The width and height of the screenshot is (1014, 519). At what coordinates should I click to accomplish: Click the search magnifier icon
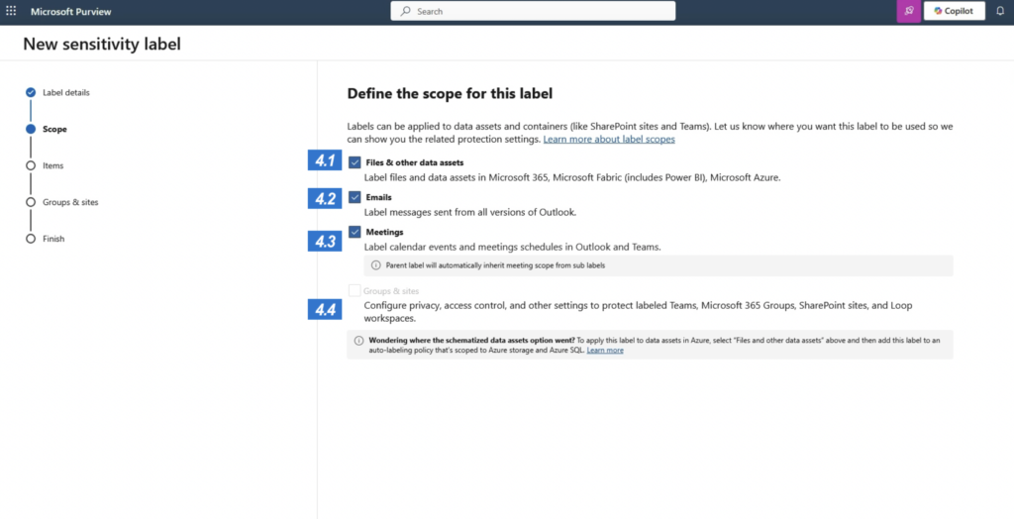coord(405,11)
